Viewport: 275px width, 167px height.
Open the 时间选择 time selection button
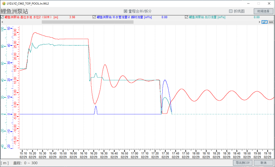(x=263, y=11)
